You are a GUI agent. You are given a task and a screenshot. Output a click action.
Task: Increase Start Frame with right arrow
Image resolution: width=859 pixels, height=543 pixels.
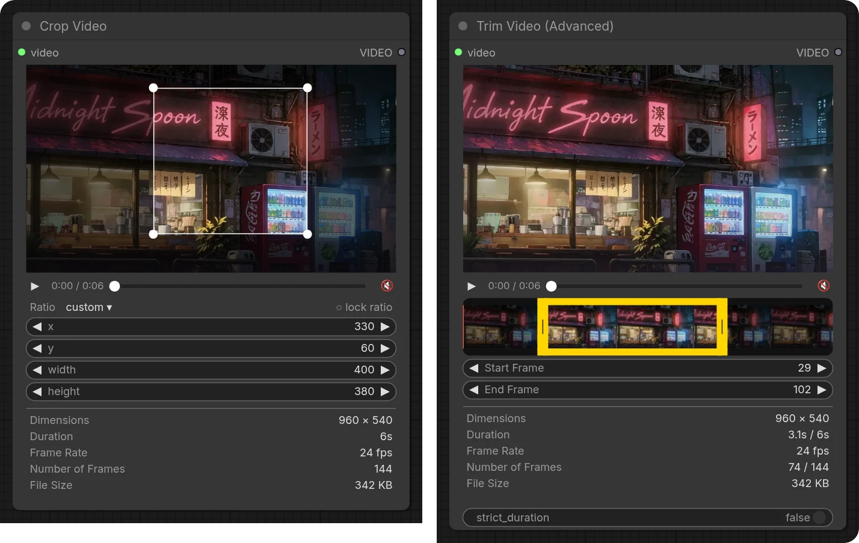point(822,368)
